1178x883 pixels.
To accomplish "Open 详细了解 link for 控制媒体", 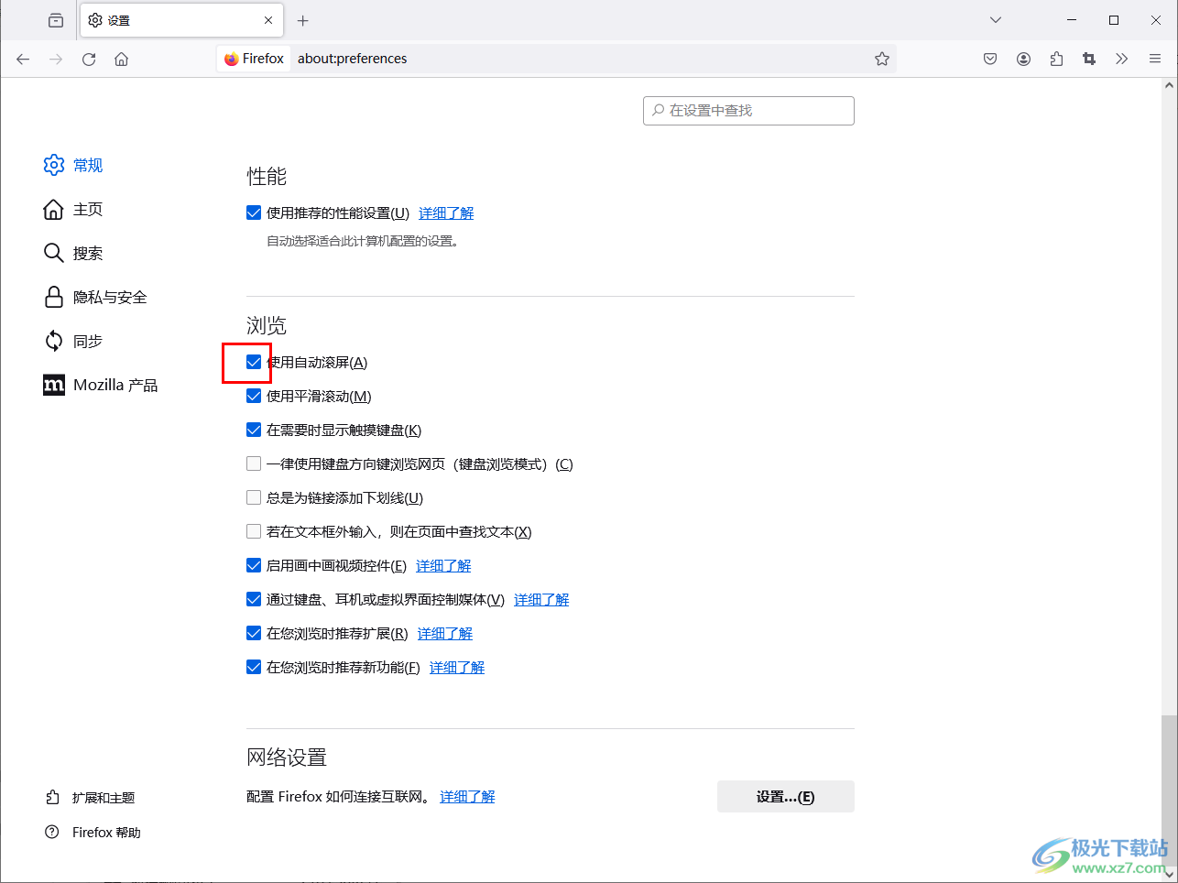I will (x=541, y=599).
